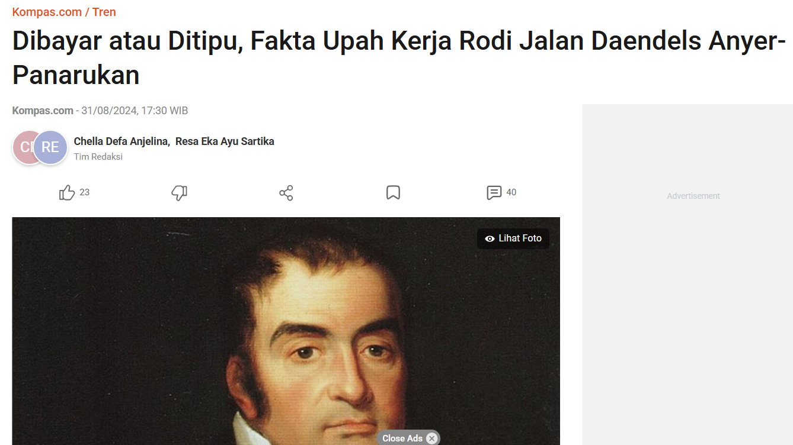Image resolution: width=793 pixels, height=445 pixels.
Task: Click the Lihat Foto button
Action: click(513, 238)
